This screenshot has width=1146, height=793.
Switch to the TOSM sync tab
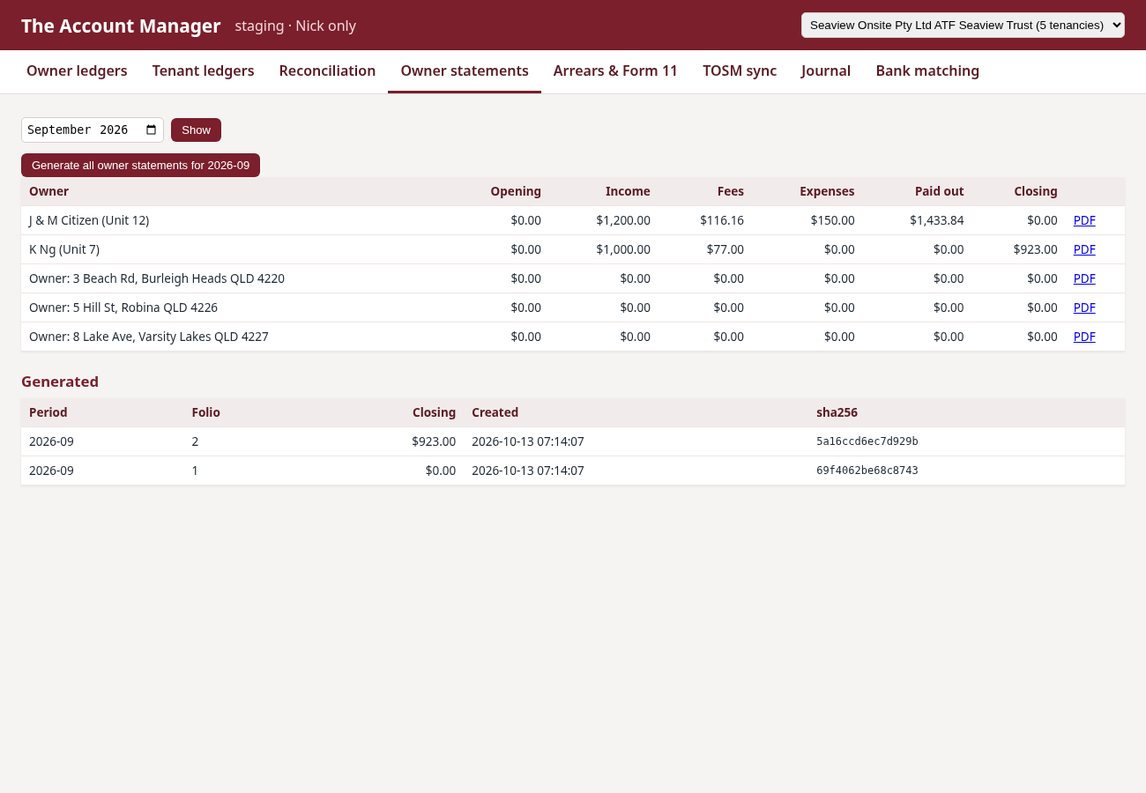(740, 70)
